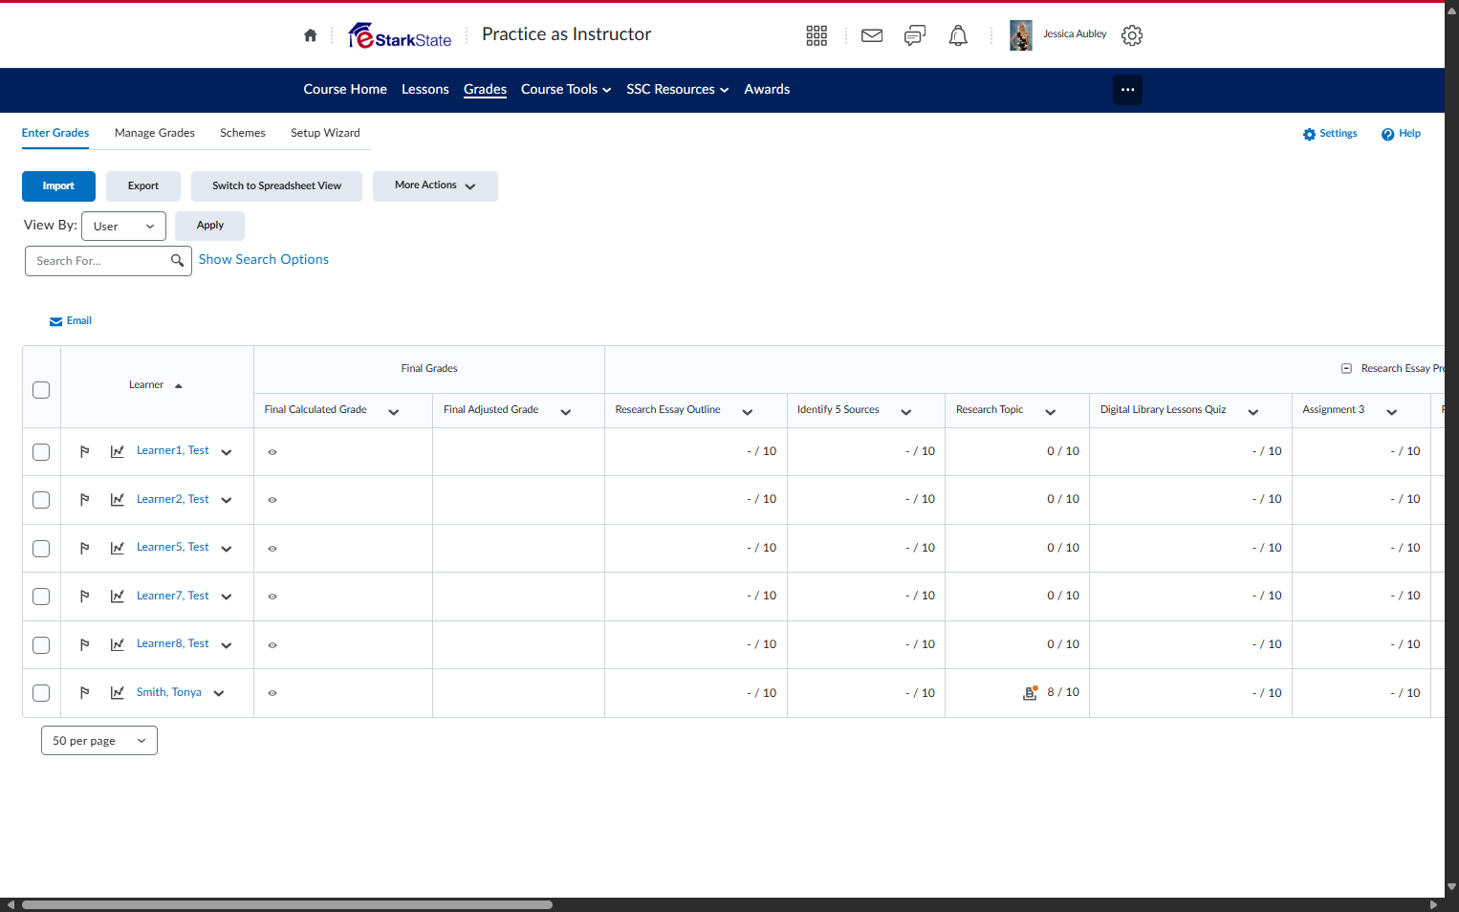Click hidden-grade eye icon for Learner1
Screen dimensions: 1459x912
point(272,451)
